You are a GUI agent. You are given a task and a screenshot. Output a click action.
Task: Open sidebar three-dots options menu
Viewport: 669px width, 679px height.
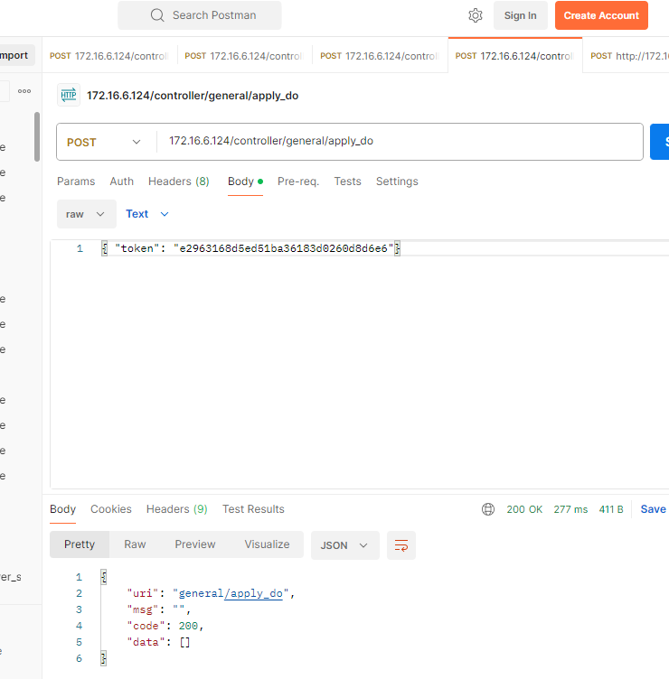[x=24, y=91]
